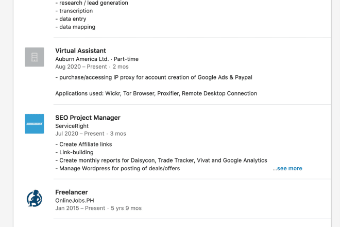Select the '- Link-building' line
This screenshot has width=340, height=227.
(x=74, y=152)
